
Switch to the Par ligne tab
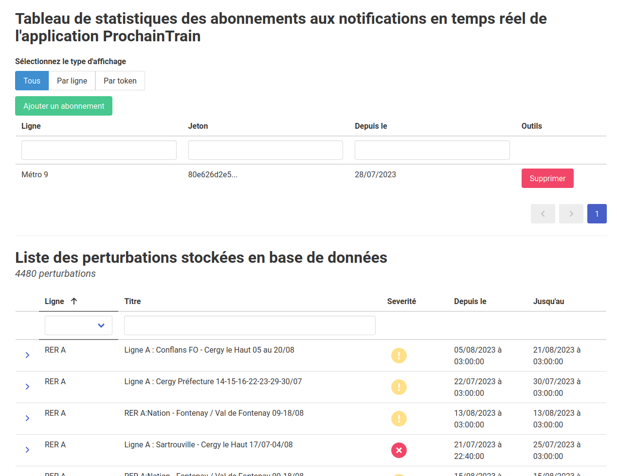[72, 81]
